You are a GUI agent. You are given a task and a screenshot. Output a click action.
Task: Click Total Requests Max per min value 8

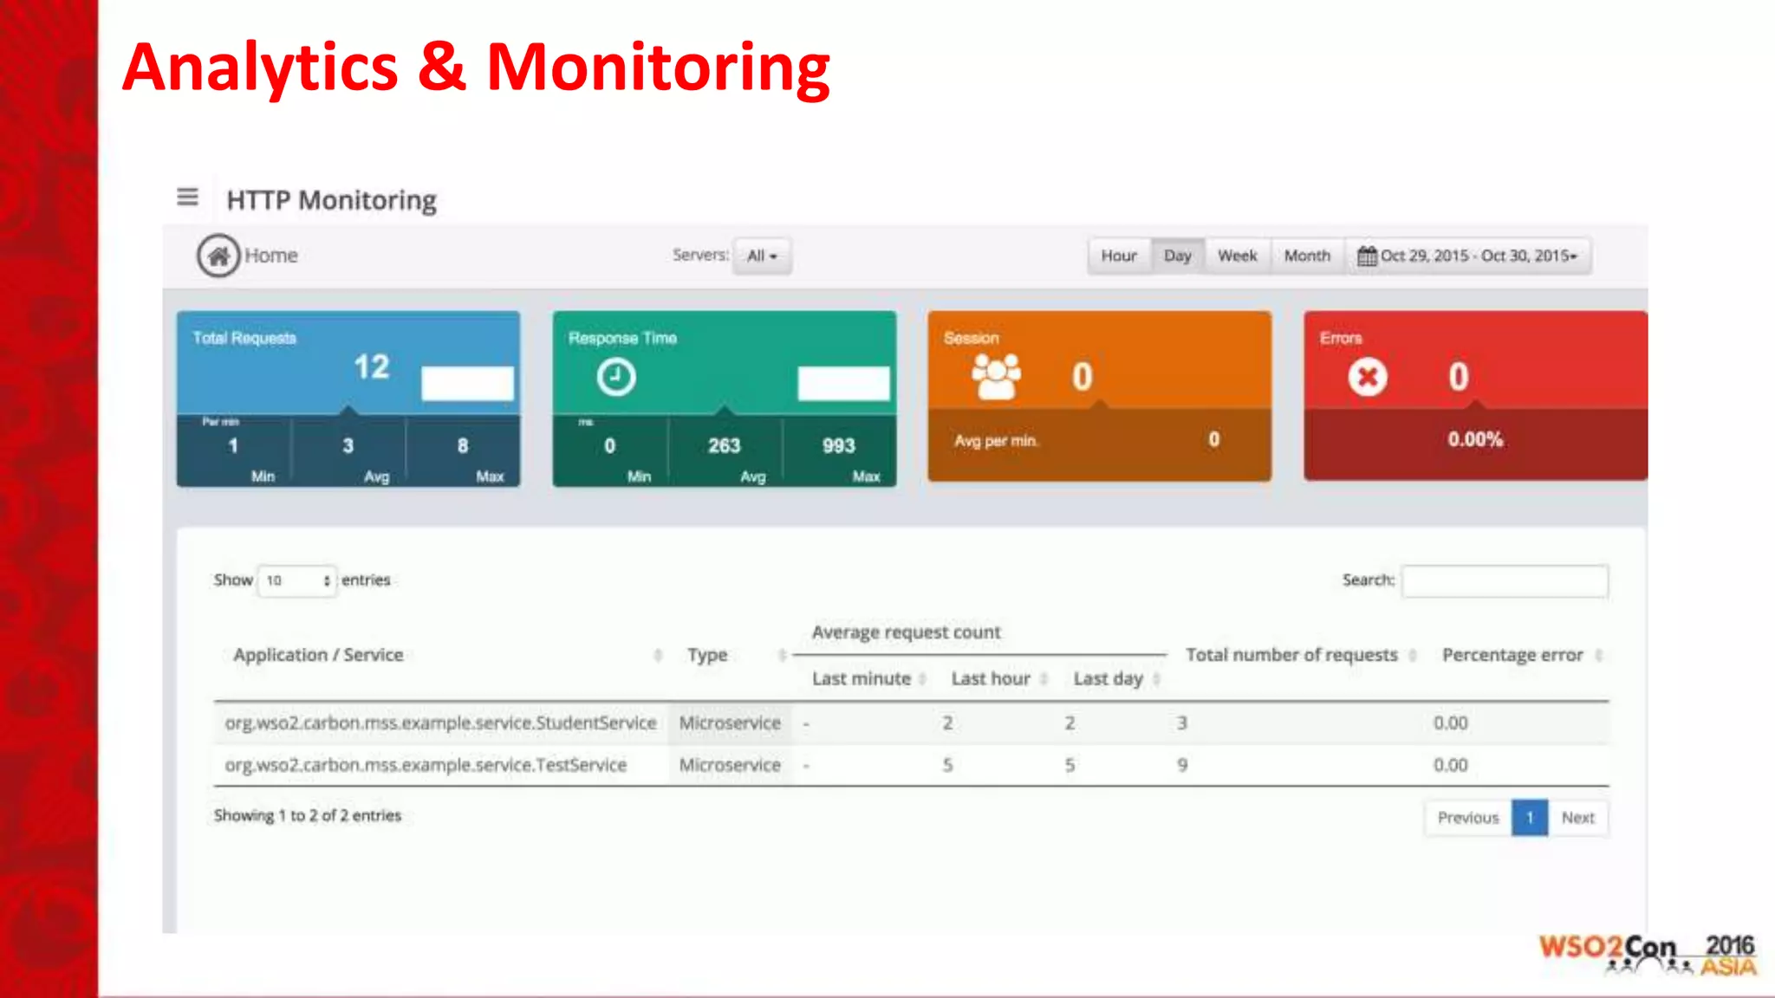[463, 445]
